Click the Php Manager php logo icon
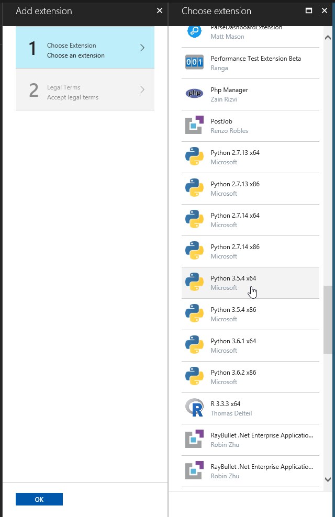 pos(194,93)
